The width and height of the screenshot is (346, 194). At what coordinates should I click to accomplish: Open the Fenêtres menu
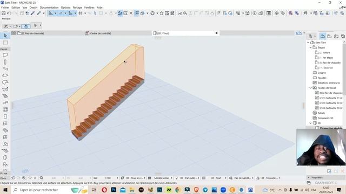click(89, 8)
